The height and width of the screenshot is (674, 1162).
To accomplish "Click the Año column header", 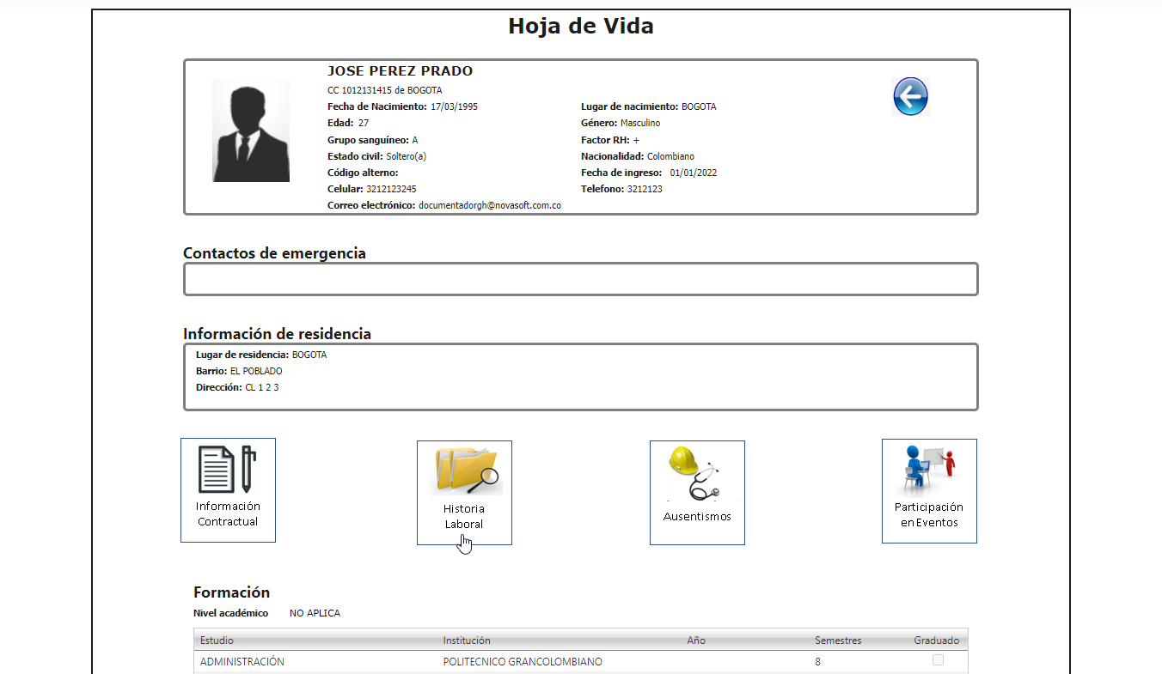I will [696, 640].
